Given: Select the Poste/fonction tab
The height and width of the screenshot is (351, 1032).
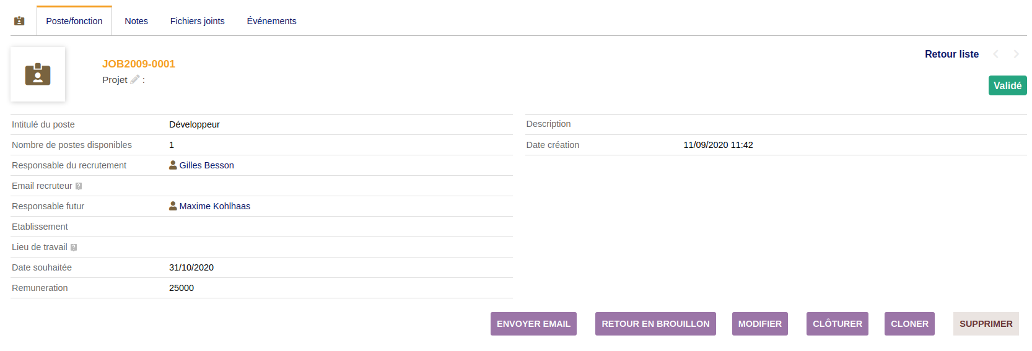Looking at the screenshot, I should coord(74,21).
